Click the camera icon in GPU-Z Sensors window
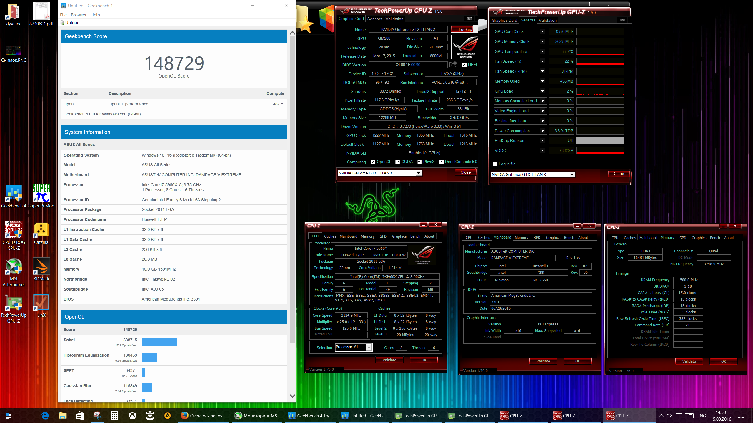Screen dimensions: 753x423 (x=622, y=20)
